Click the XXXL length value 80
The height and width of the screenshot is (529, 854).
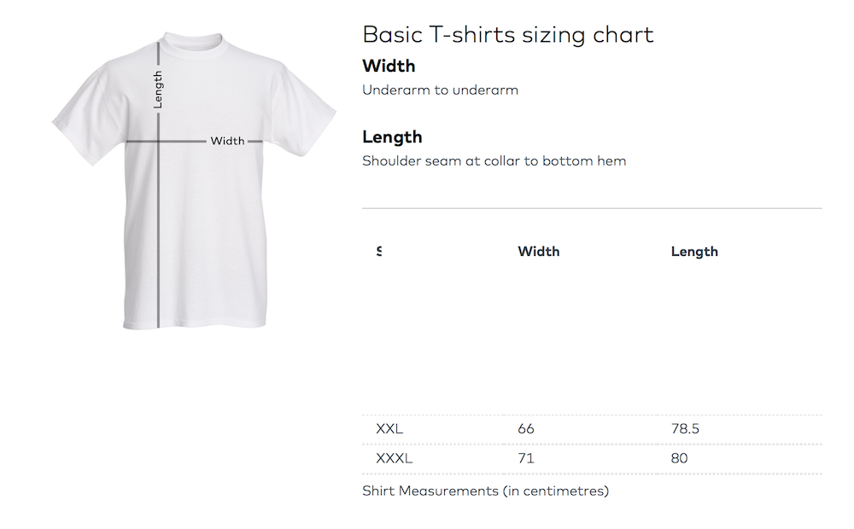pyautogui.click(x=680, y=458)
